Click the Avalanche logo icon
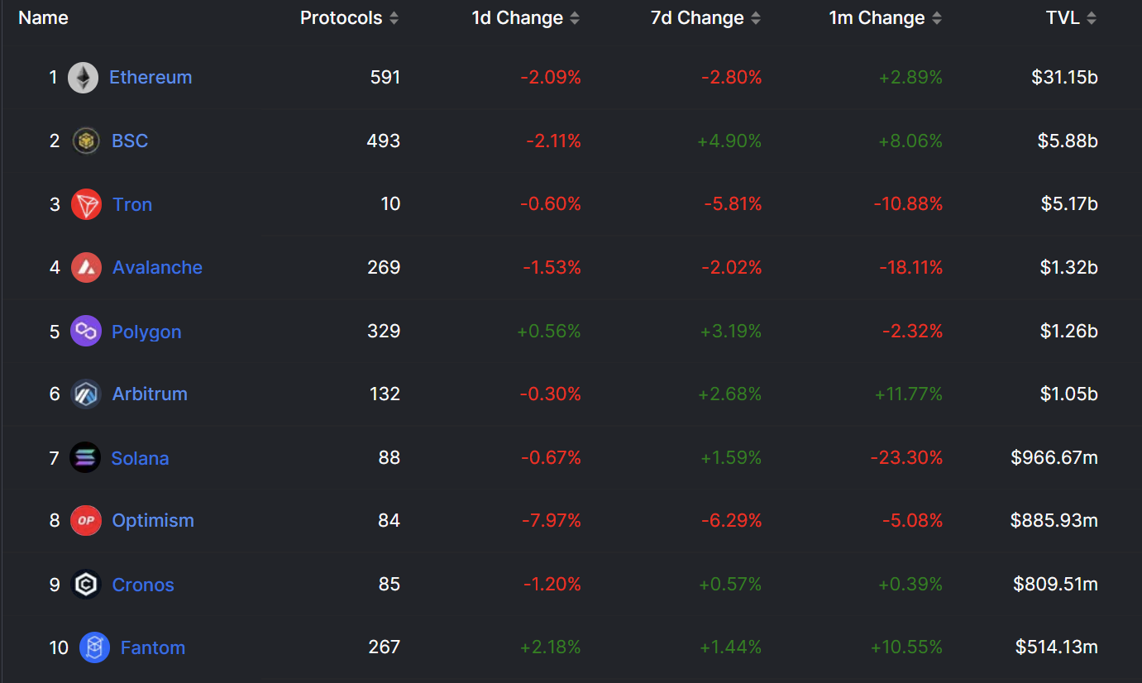Viewport: 1142px width, 683px height. [86, 268]
